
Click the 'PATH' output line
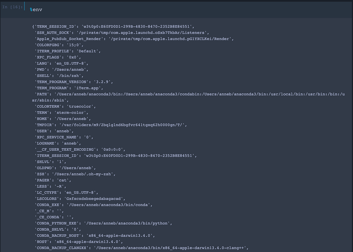(190, 94)
